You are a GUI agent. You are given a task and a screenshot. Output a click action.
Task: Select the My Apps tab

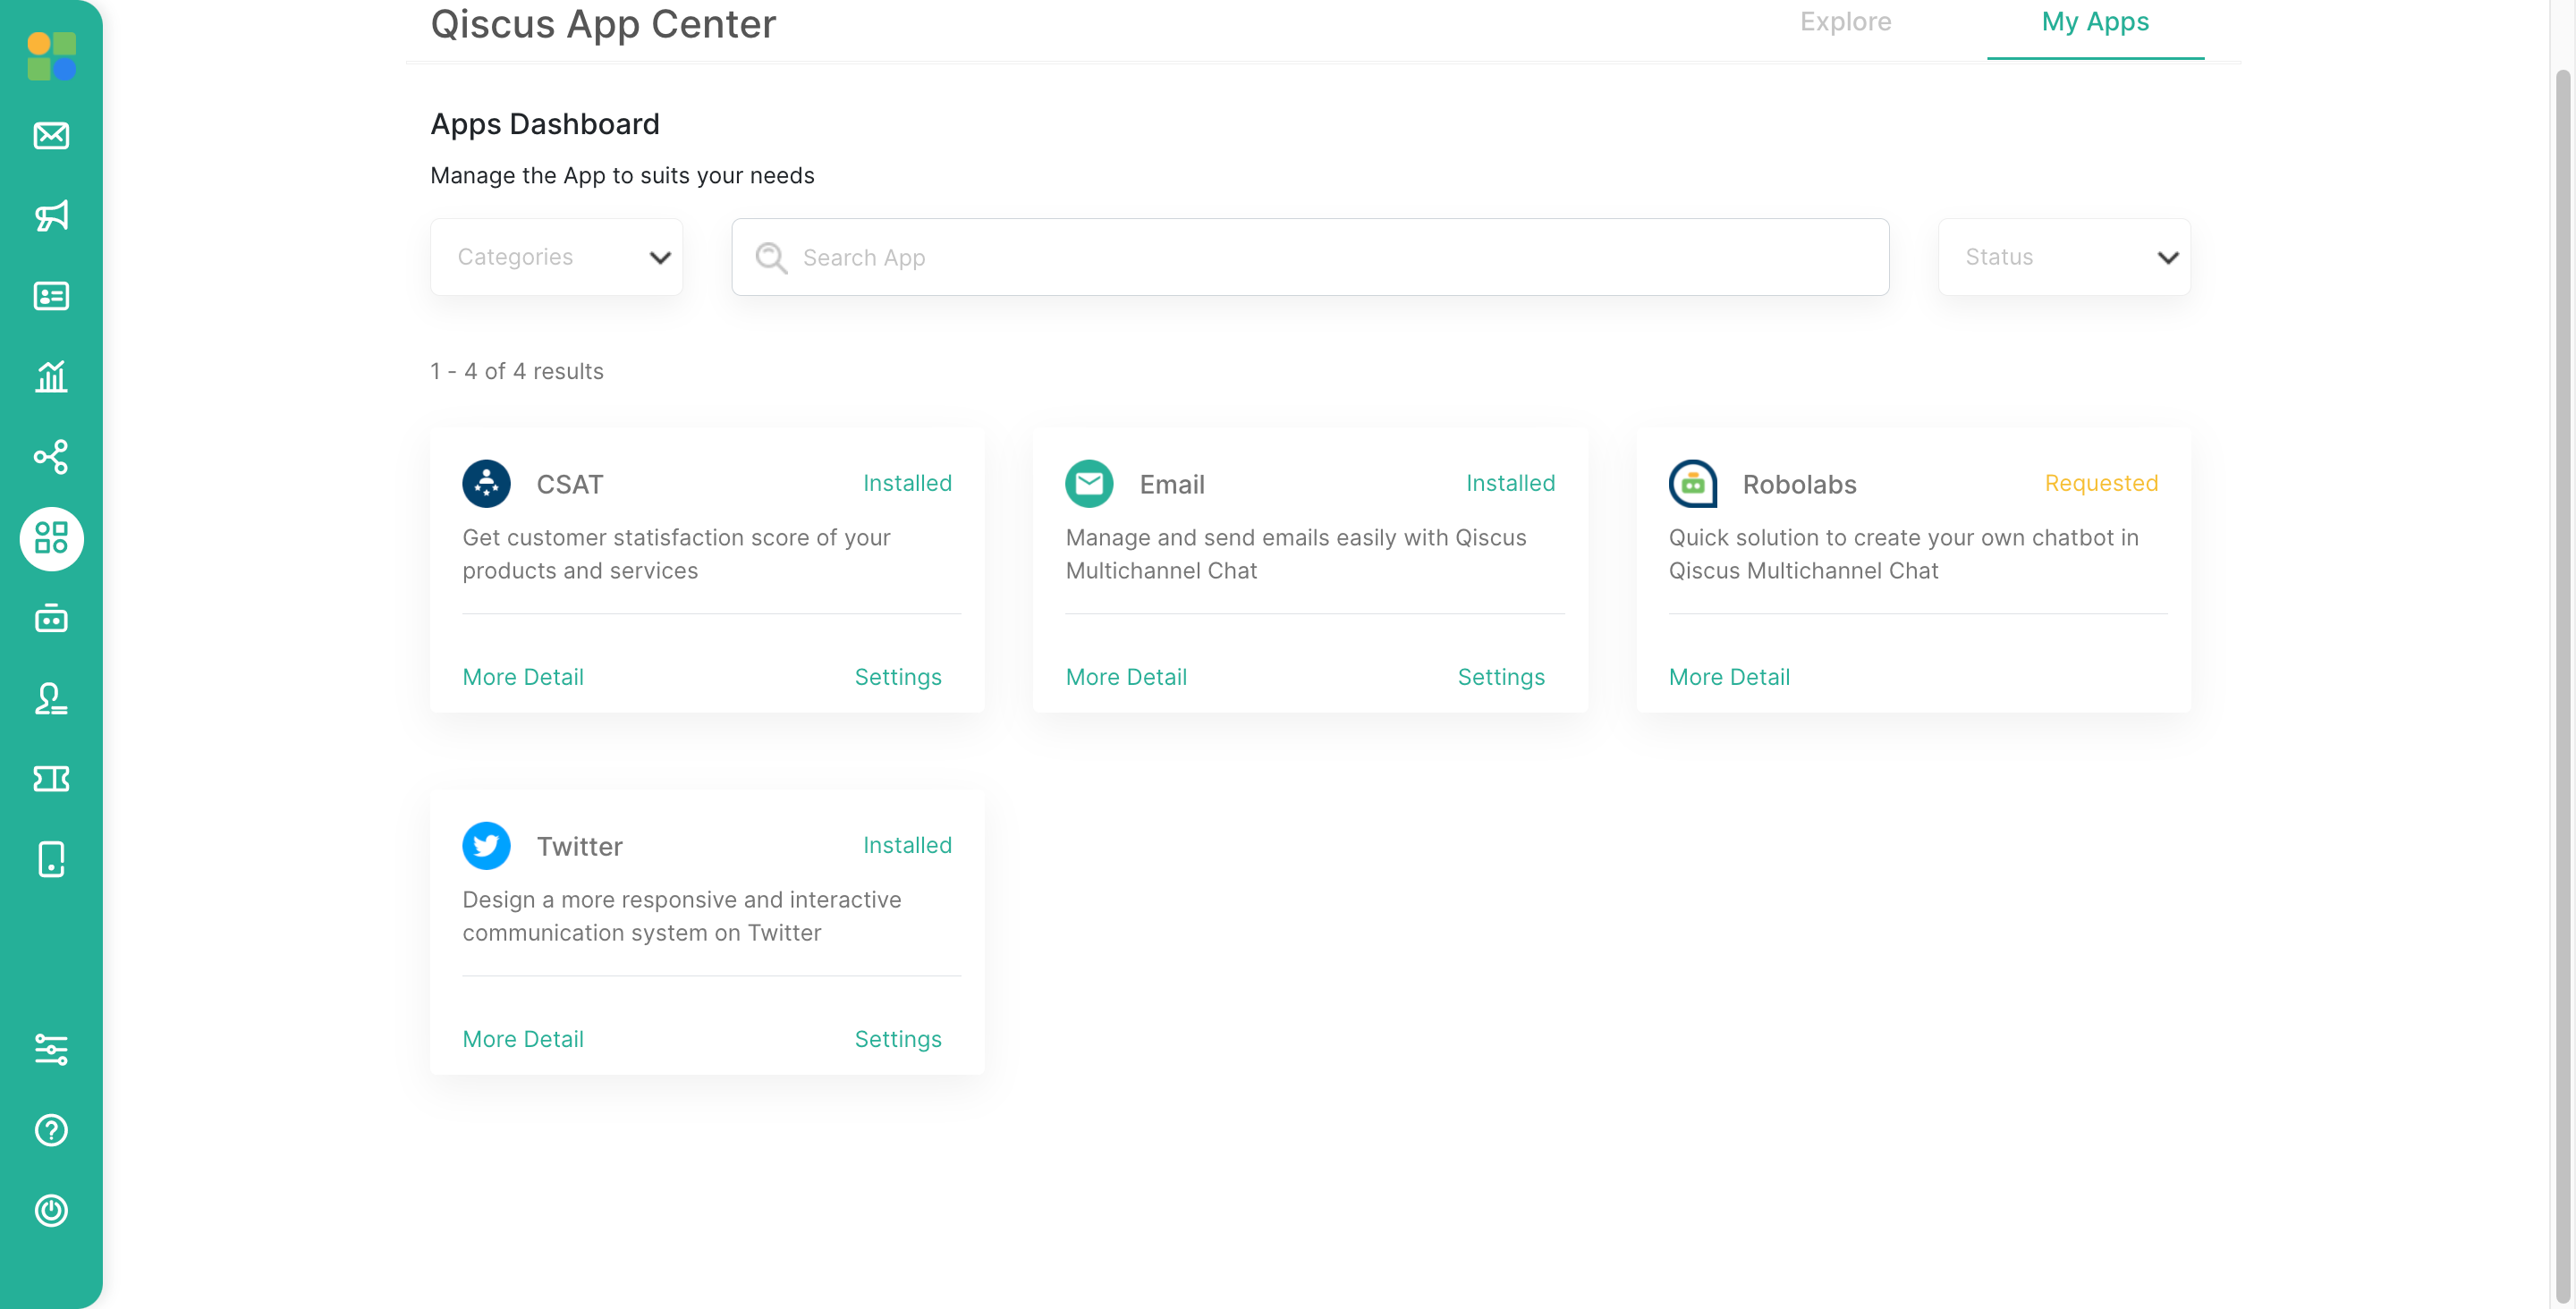(x=2095, y=22)
